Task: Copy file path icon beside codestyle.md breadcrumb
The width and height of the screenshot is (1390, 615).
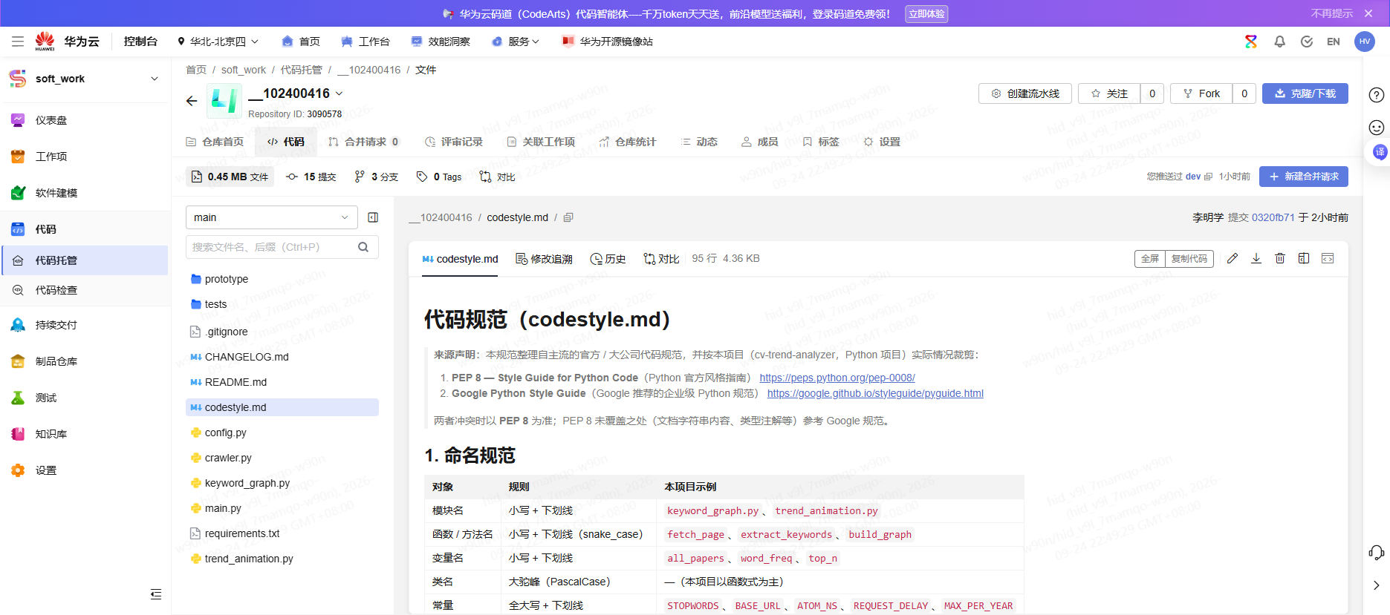Action: point(568,217)
